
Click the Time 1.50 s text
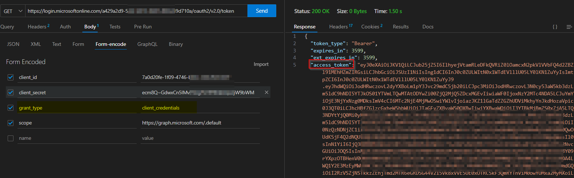388,11
